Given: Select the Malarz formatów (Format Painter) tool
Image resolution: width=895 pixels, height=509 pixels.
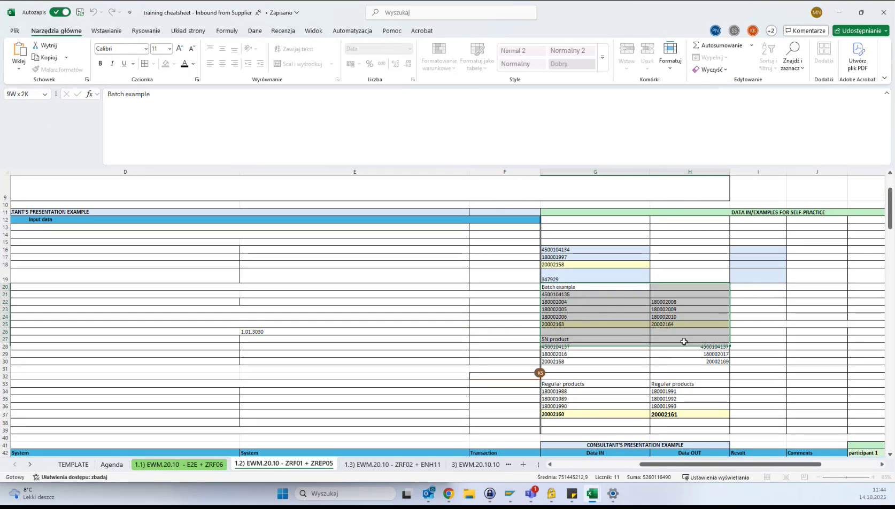Looking at the screenshot, I should click(x=58, y=69).
